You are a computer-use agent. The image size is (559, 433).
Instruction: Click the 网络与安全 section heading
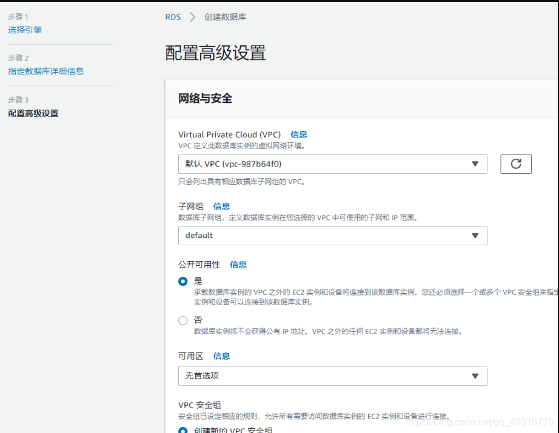206,98
